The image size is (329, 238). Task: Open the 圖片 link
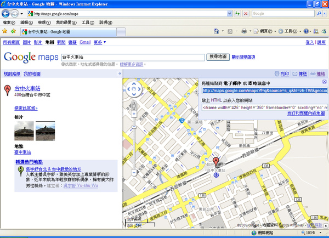27,42
